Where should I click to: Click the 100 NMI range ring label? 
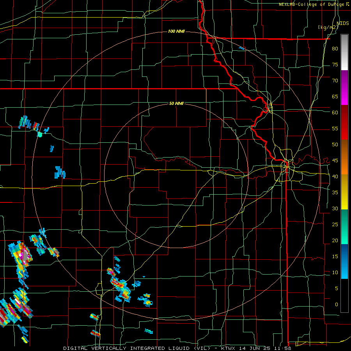coord(176,31)
